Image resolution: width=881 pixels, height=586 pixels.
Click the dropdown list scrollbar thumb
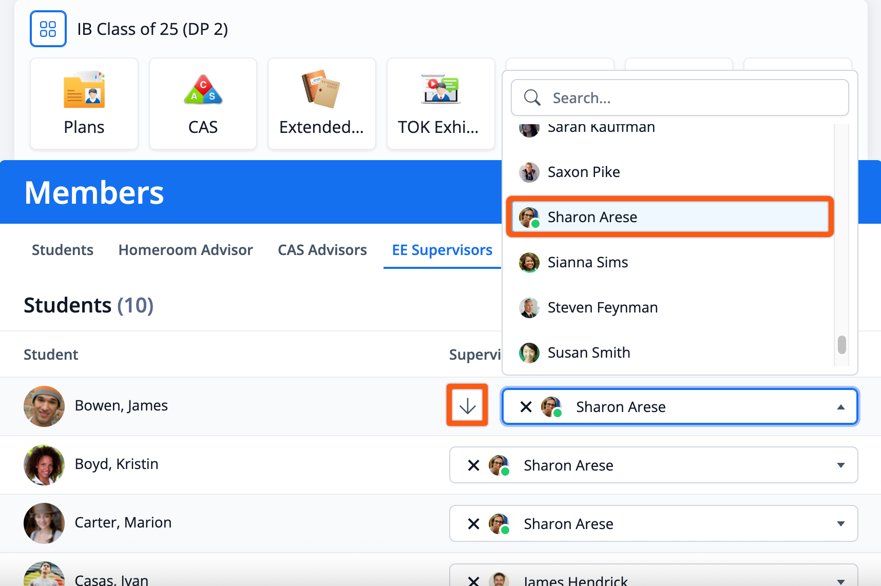pyautogui.click(x=841, y=345)
